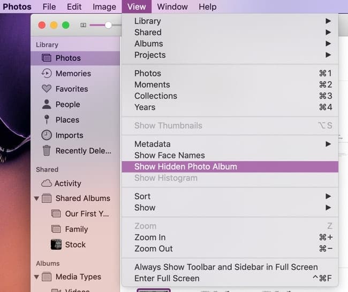Select Memories in the sidebar
Image resolution: width=348 pixels, height=292 pixels.
75,74
